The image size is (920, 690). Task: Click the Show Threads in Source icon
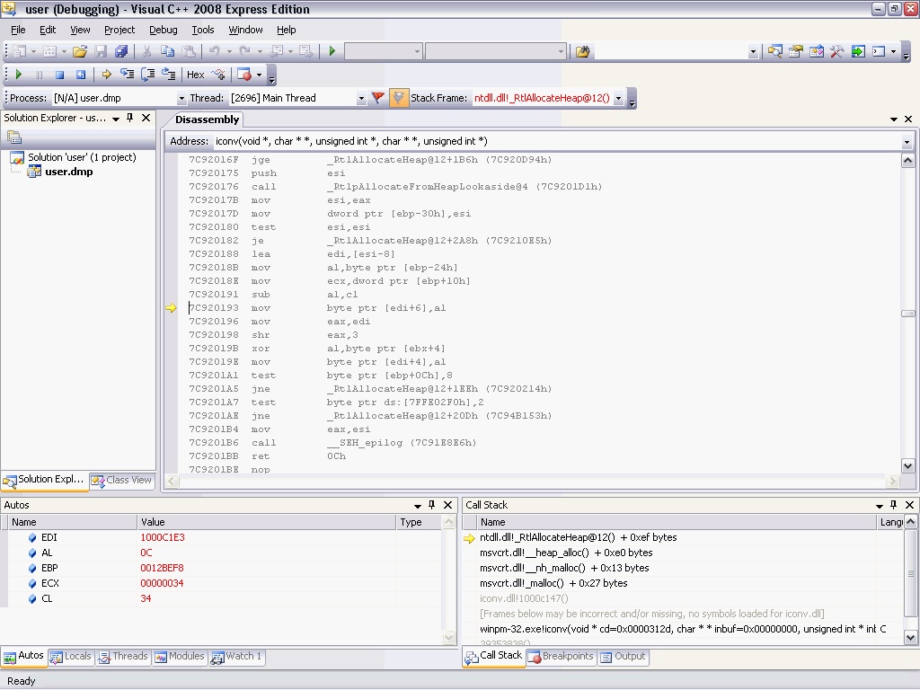click(219, 75)
